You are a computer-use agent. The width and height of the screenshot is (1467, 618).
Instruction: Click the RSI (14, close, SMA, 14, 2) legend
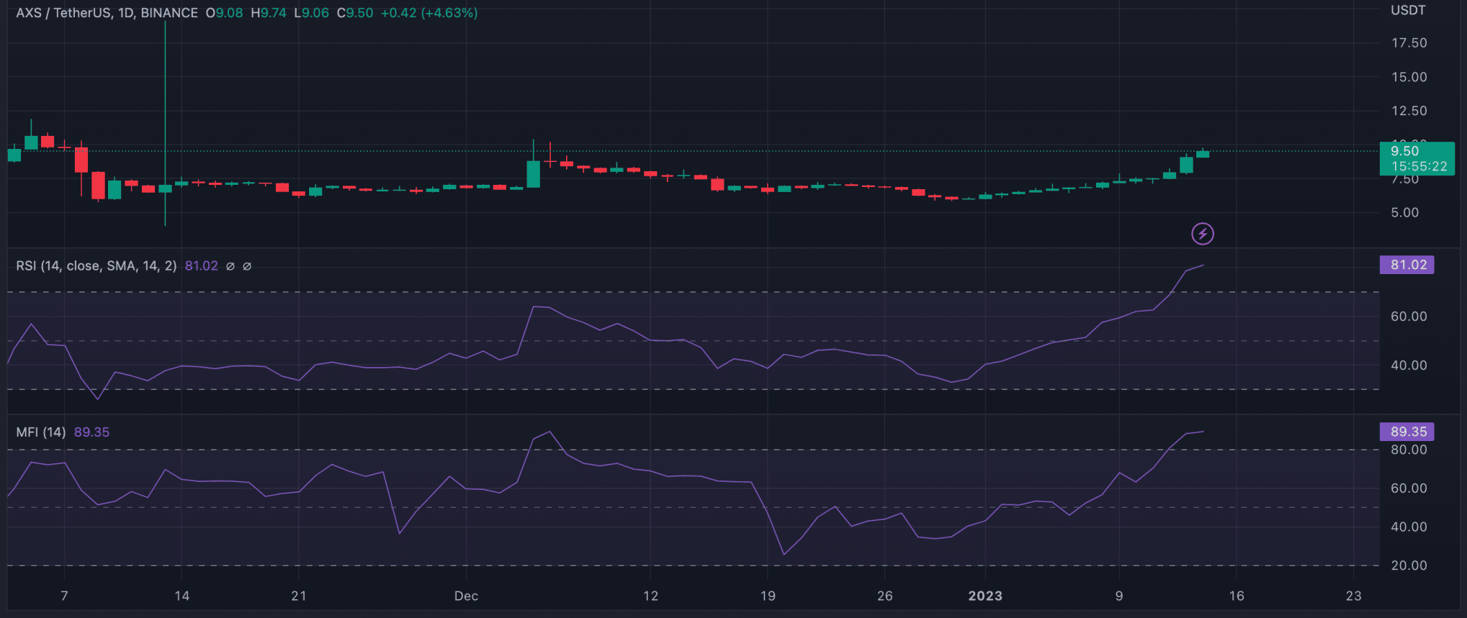(x=97, y=265)
